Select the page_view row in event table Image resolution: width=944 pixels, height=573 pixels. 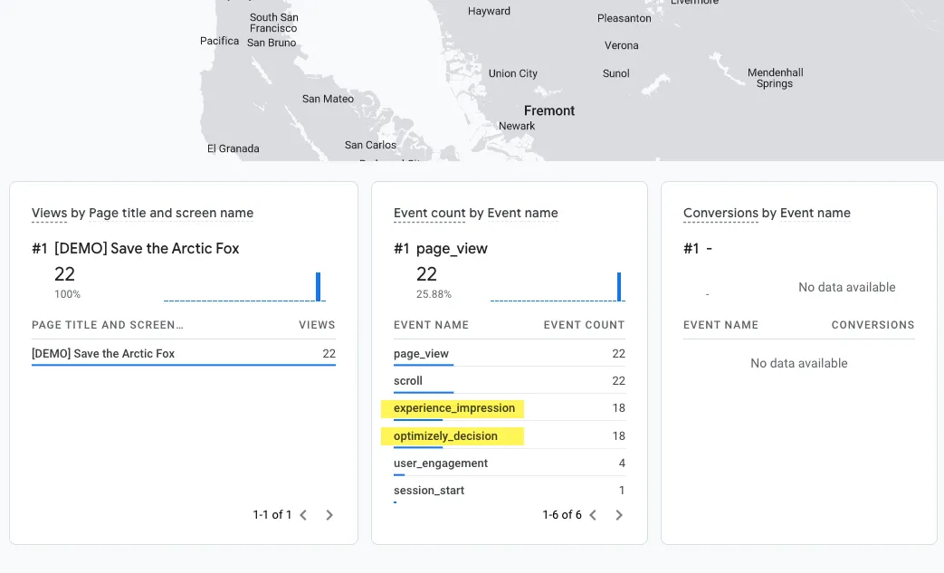tap(510, 353)
